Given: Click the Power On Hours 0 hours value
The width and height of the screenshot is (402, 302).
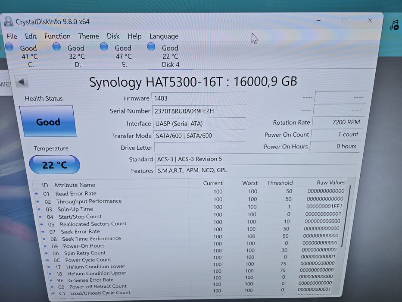Looking at the screenshot, I should pyautogui.click(x=335, y=146).
